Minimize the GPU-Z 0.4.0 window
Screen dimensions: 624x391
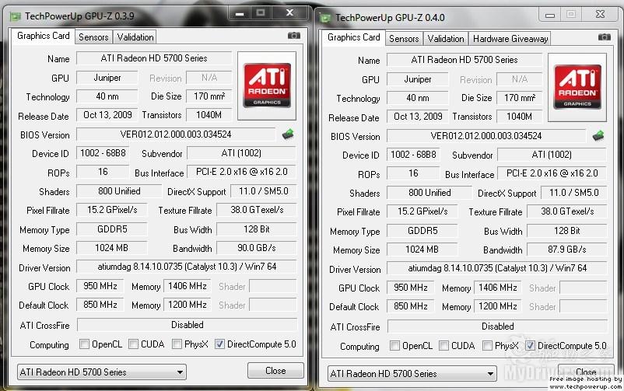pyautogui.click(x=550, y=15)
